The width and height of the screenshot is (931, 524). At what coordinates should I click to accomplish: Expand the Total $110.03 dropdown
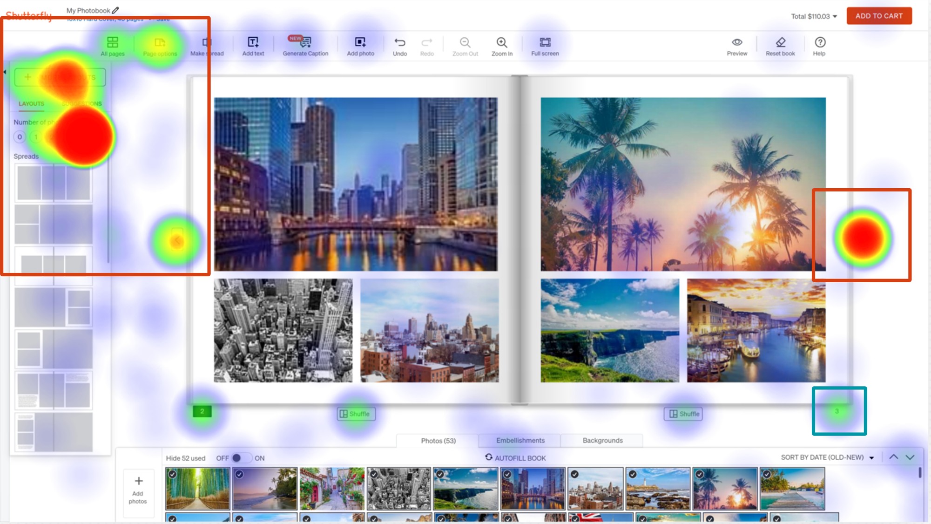click(814, 16)
